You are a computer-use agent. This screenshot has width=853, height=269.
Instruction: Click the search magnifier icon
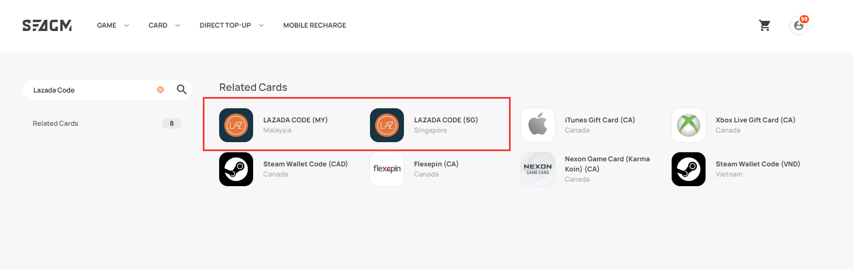point(181,90)
